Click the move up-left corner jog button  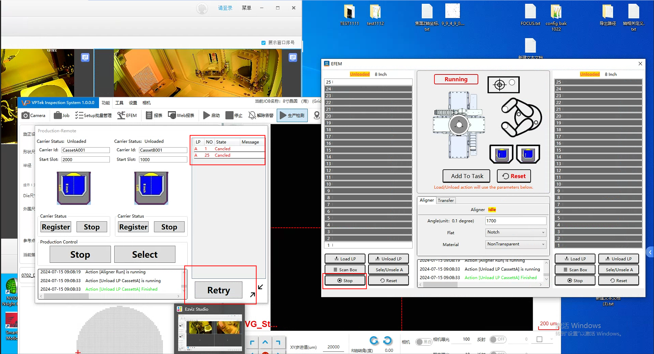(x=252, y=342)
